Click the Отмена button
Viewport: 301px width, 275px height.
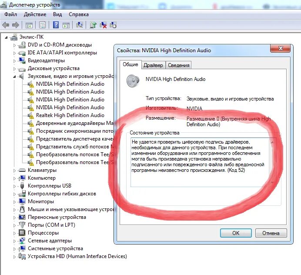pyautogui.click(x=271, y=233)
